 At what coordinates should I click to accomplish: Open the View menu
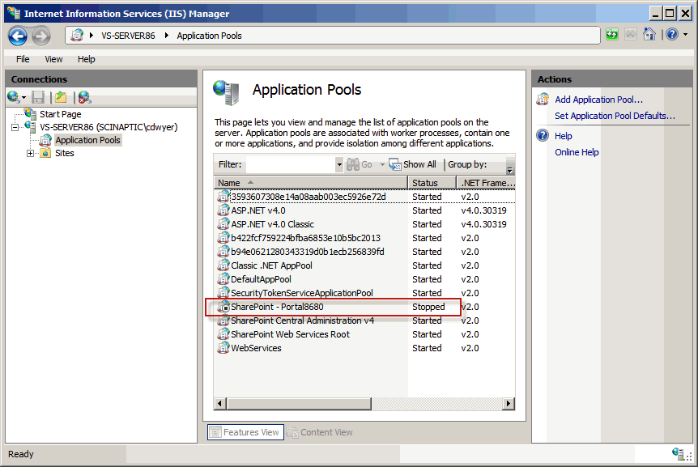pyautogui.click(x=53, y=59)
